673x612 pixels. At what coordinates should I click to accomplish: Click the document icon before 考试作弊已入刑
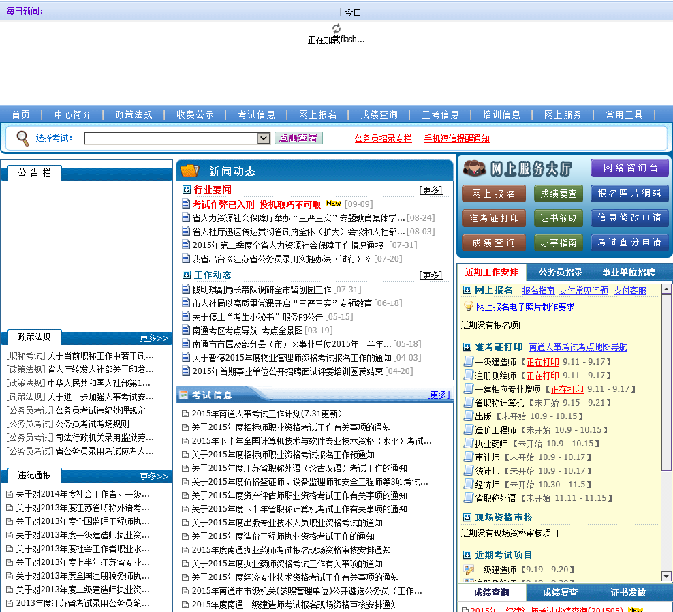[x=186, y=204]
